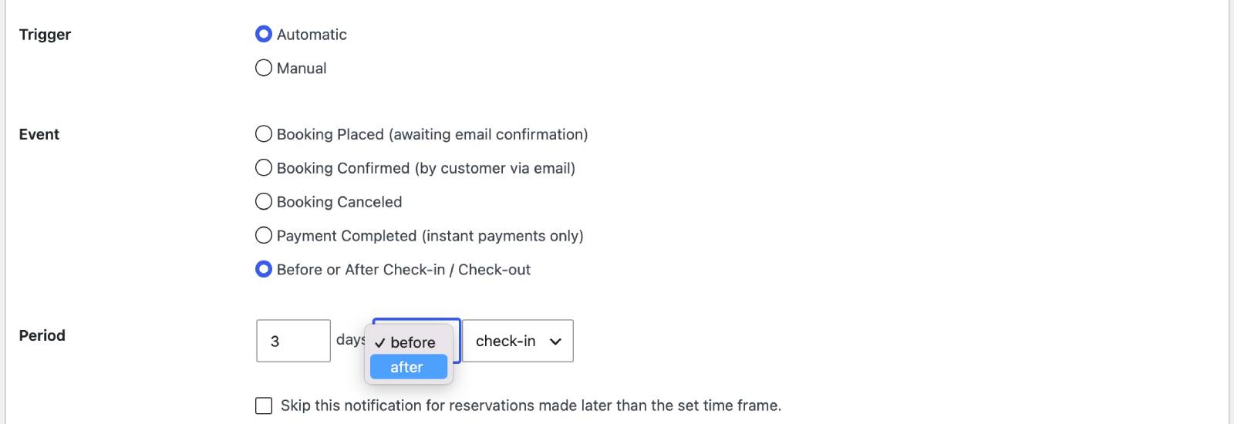Click the 'Automatic' option label text
Screen dimensions: 1234x424
pos(312,34)
